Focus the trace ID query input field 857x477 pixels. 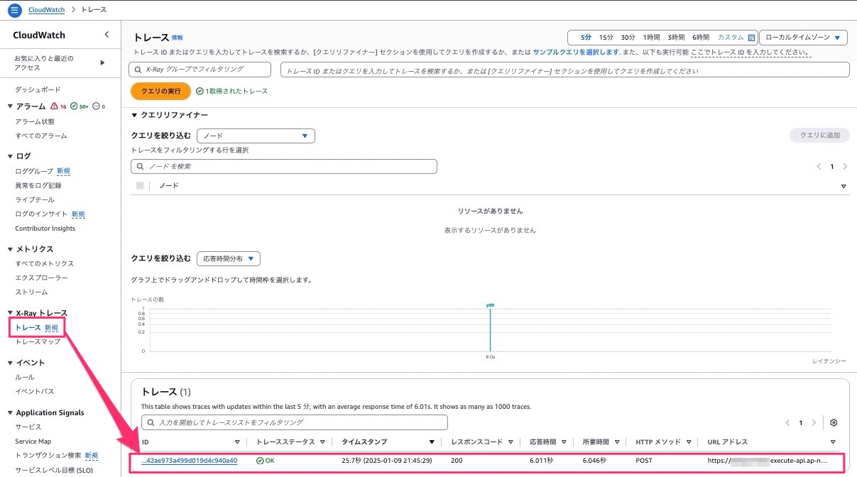tap(565, 70)
